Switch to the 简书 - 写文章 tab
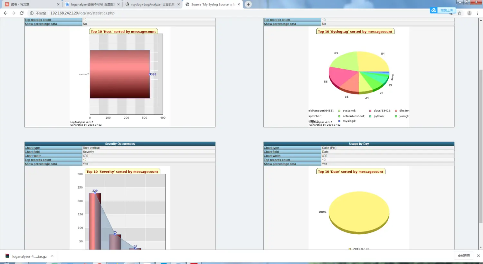This screenshot has width=483, height=264. pyautogui.click(x=32, y=5)
